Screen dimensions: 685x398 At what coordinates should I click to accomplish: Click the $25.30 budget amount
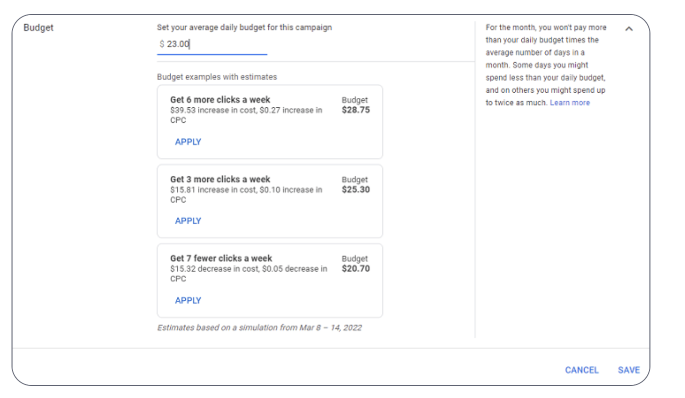(x=356, y=189)
